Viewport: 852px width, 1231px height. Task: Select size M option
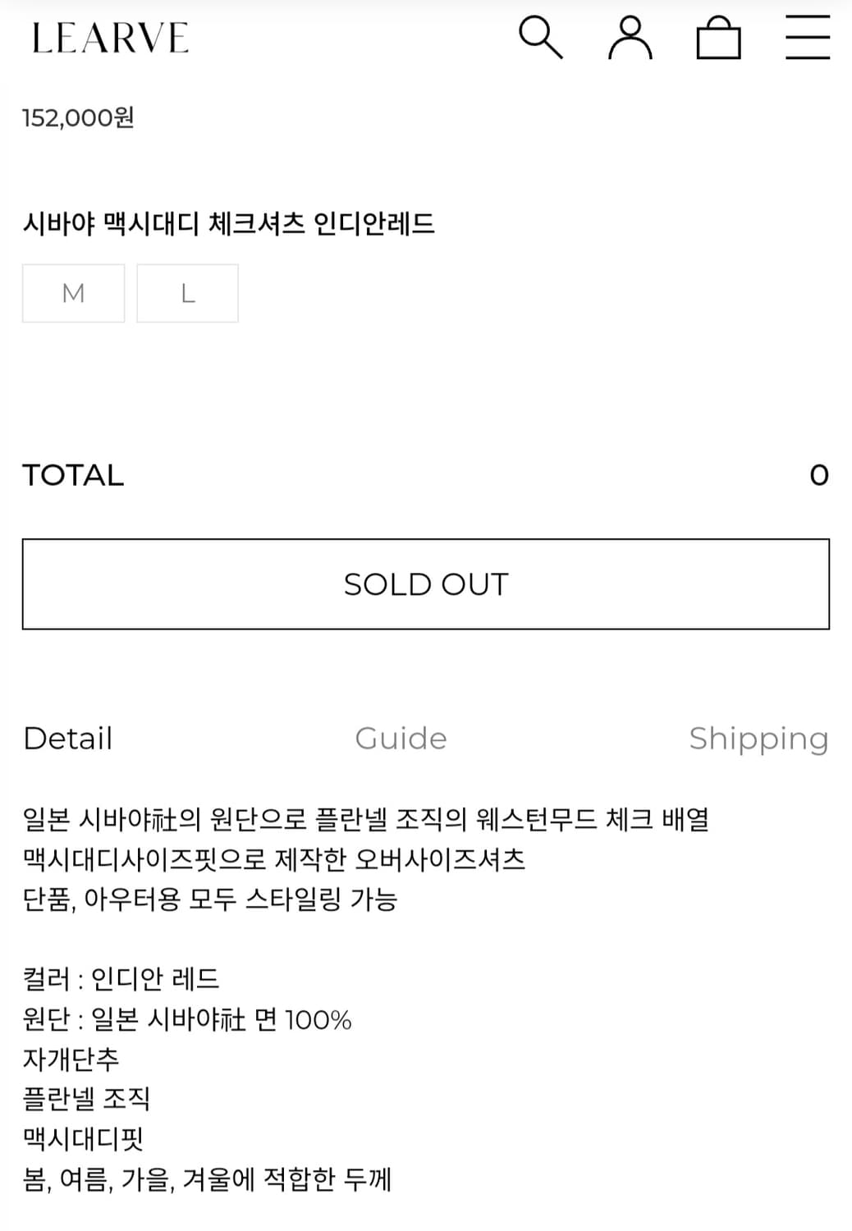[x=73, y=293]
